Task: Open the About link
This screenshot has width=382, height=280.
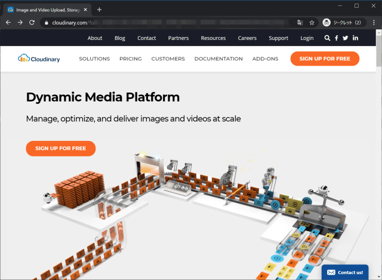Action: tap(95, 38)
